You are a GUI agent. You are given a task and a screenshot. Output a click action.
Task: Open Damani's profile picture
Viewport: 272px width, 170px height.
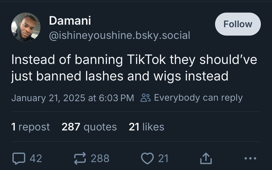[26, 27]
